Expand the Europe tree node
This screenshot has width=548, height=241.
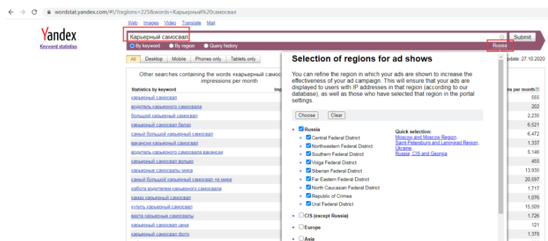point(294,228)
